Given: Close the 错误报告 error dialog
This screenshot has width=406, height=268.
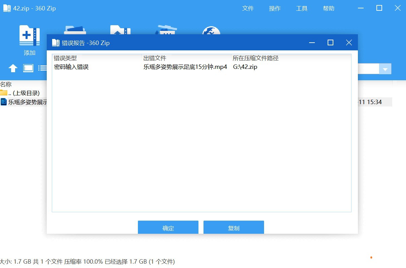Looking at the screenshot, I should click(349, 43).
